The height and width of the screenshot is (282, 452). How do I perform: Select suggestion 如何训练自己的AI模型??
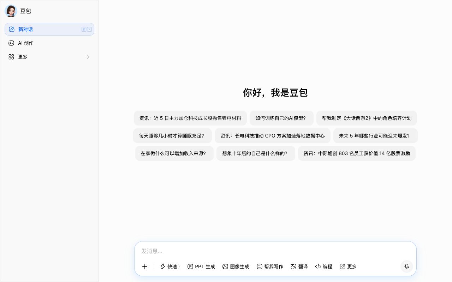[281, 118]
